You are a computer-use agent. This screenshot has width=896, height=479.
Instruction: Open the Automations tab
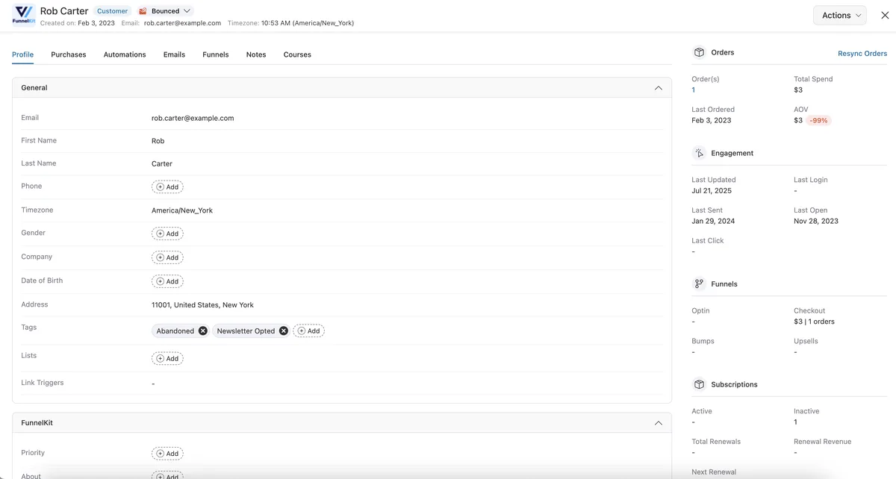[x=125, y=54]
